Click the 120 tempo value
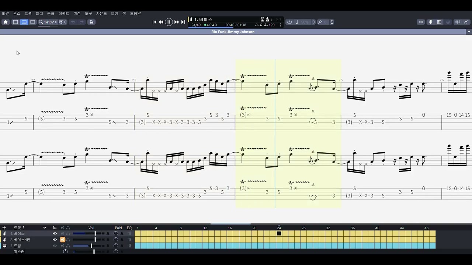The image size is (472, 265). tap(272, 25)
